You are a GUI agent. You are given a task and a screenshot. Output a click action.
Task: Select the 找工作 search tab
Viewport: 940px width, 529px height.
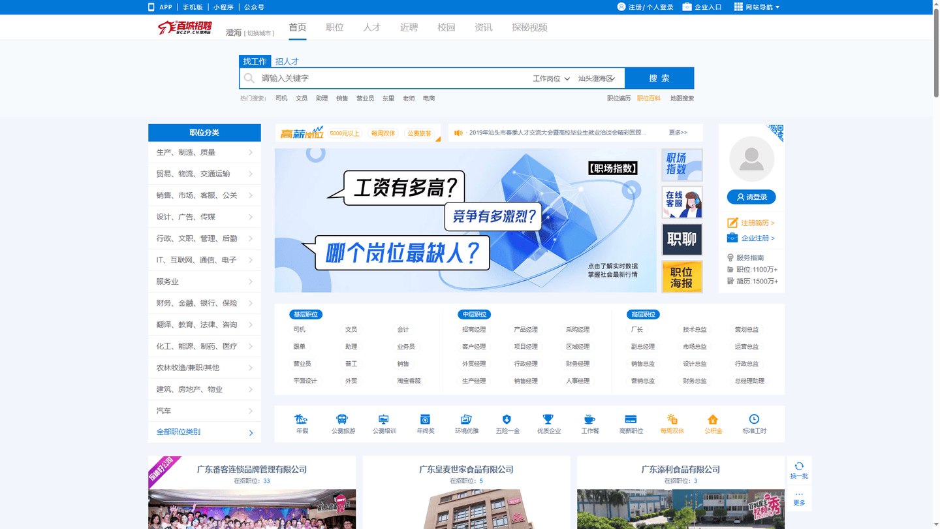point(255,61)
